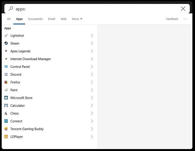Click the search magnifier icon
Image resolution: width=195 pixels, height=151 pixels.
click(x=11, y=9)
